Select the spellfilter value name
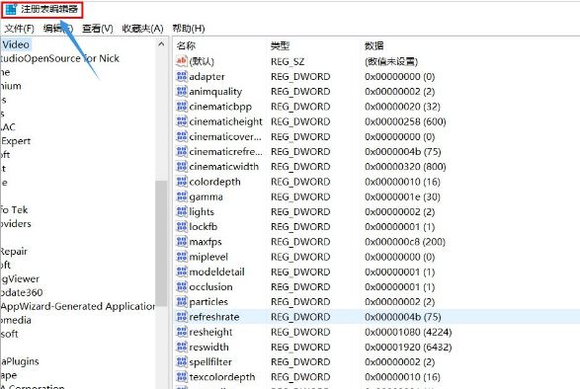 210,362
